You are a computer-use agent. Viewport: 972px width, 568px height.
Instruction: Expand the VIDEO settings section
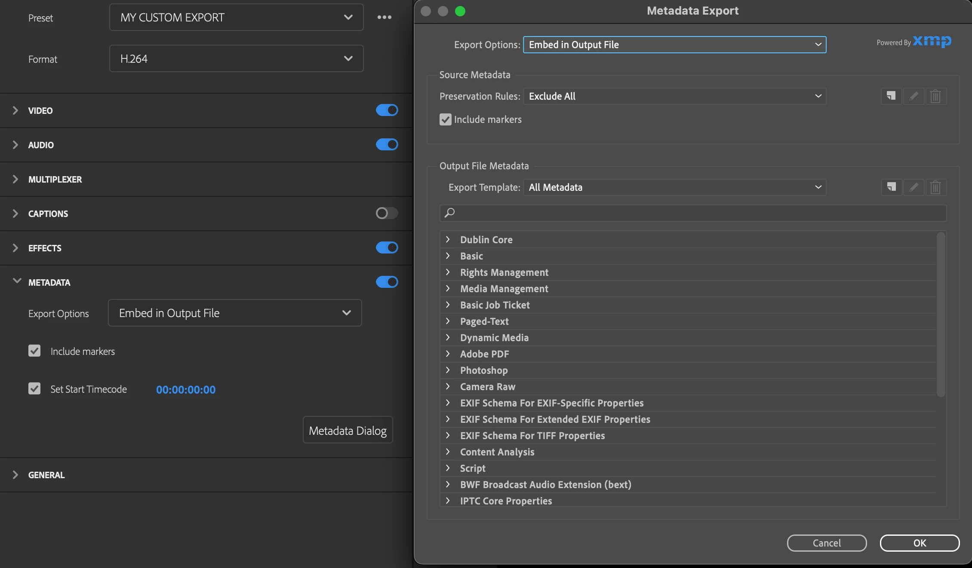pos(15,110)
